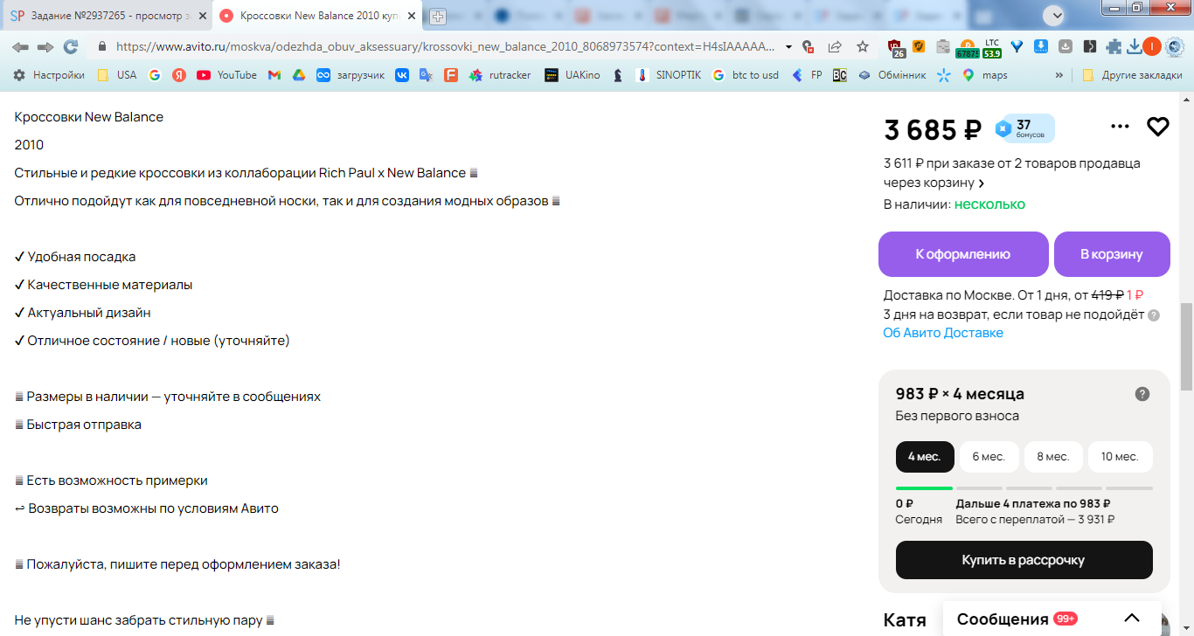The image size is (1194, 636).
Task: Go forward with browser forward arrow
Action: (45, 46)
